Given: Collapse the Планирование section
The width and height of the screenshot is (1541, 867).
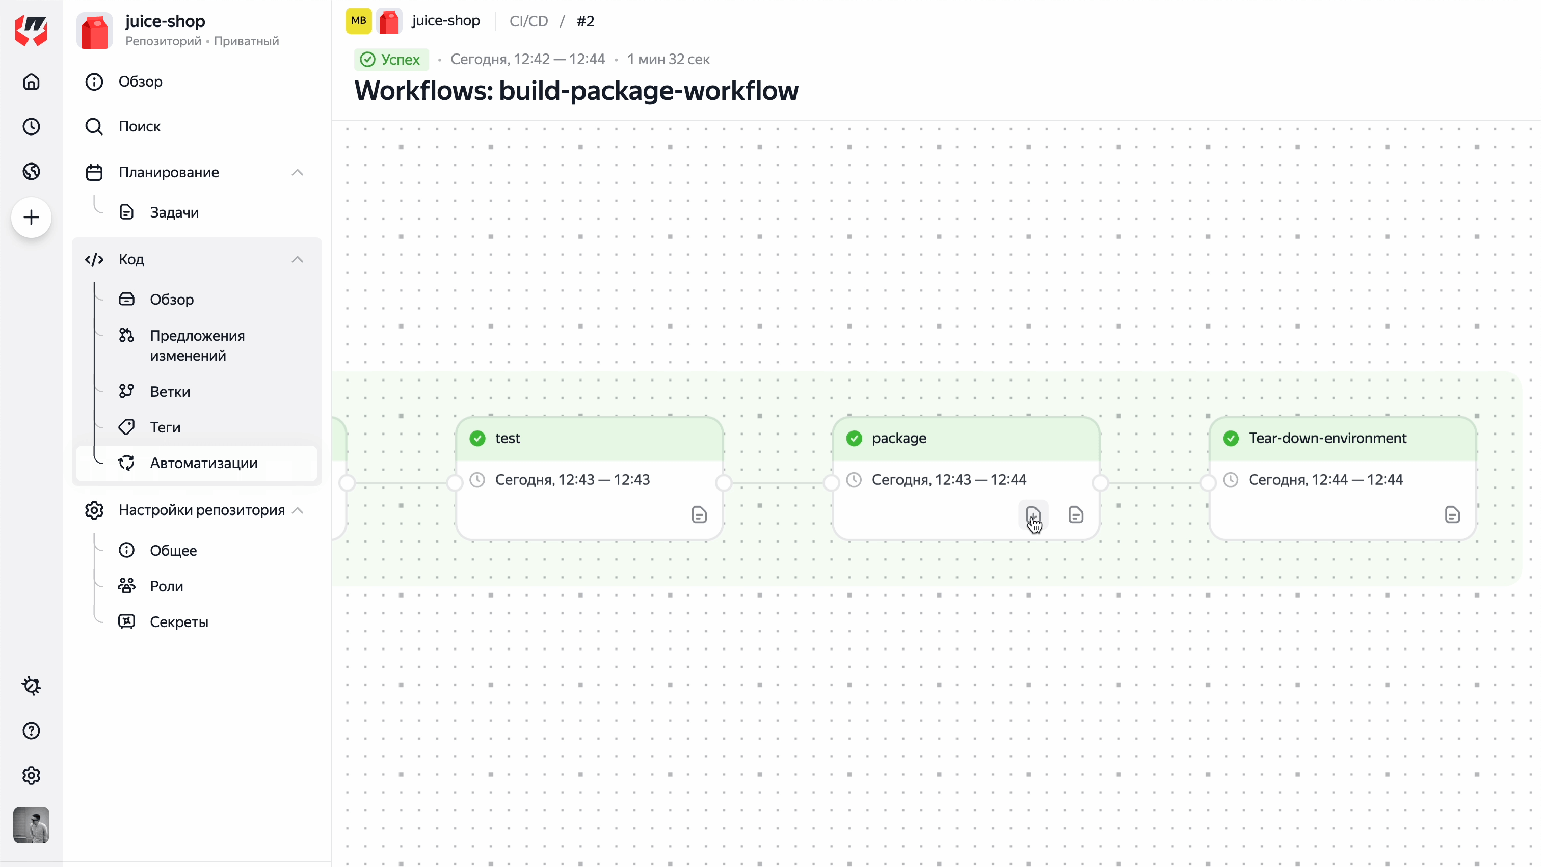Looking at the screenshot, I should (x=297, y=172).
